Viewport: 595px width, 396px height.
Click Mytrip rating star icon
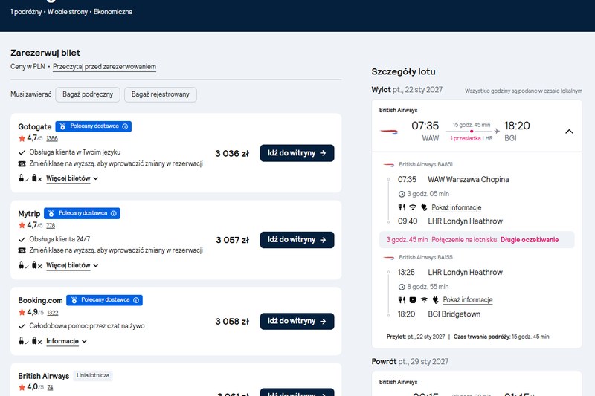click(22, 225)
